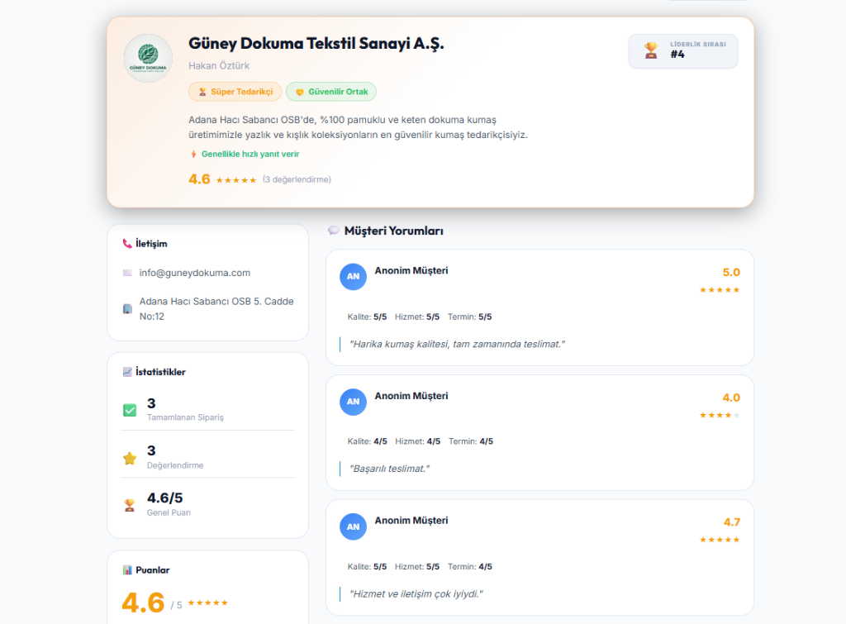Click the chart icon beside İstatistikler
Image resolution: width=846 pixels, height=624 pixels.
coord(127,372)
